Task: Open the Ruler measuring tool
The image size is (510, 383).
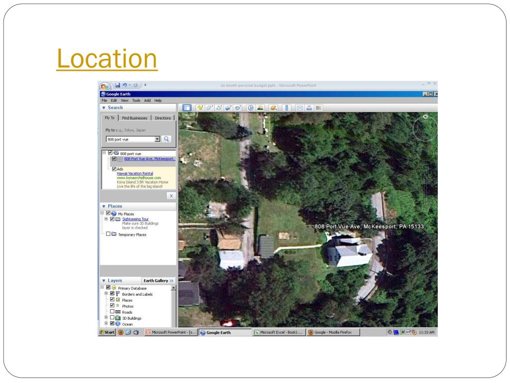Action: pos(286,108)
